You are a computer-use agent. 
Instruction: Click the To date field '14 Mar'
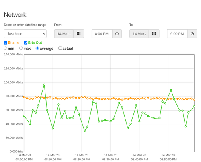[139, 34]
